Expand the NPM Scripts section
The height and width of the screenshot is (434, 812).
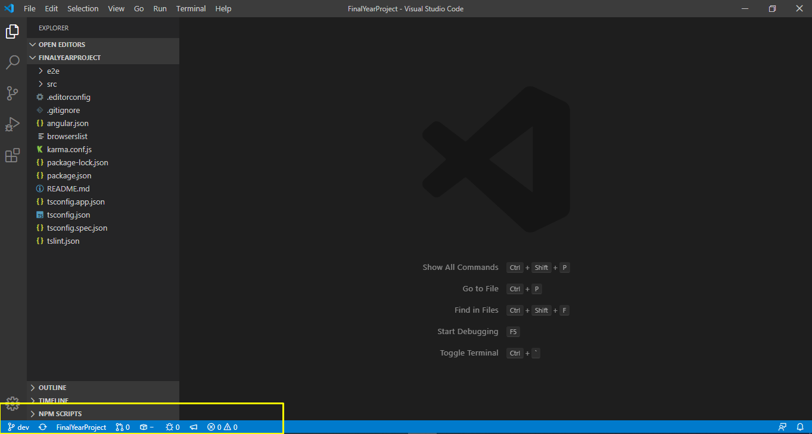click(x=103, y=414)
